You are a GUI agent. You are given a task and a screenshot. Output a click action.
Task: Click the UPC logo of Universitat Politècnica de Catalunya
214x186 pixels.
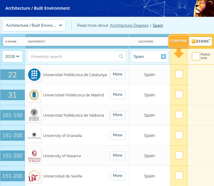click(x=34, y=75)
